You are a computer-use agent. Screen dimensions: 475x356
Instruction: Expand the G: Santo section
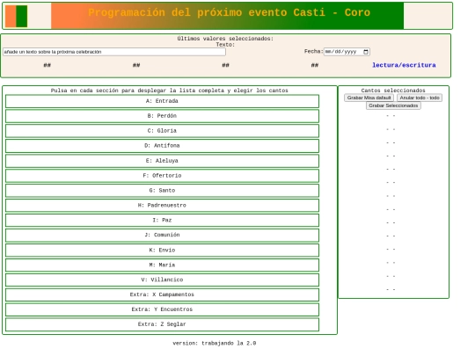(x=162, y=191)
